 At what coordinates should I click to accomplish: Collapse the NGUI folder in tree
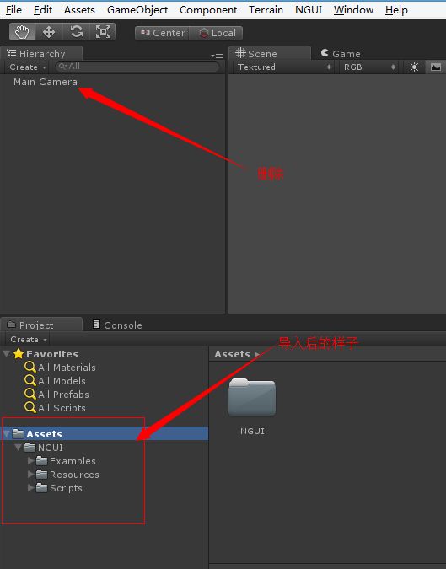tap(18, 447)
